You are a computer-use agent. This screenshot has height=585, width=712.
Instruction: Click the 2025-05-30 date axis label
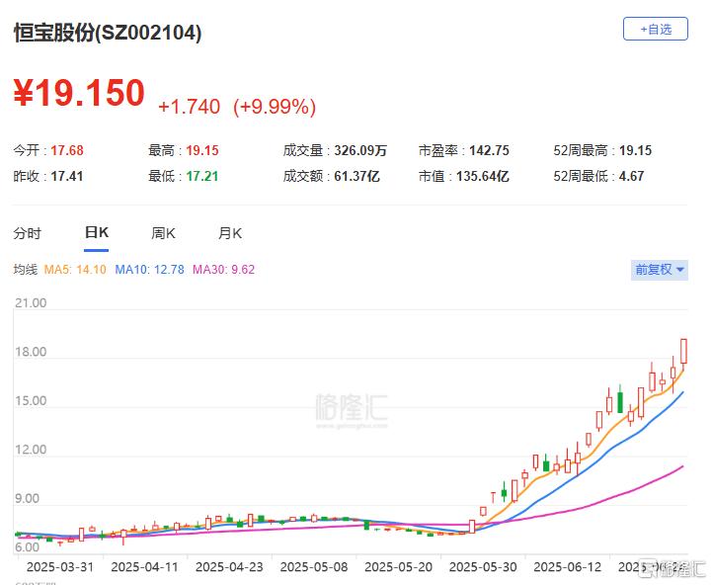(x=483, y=567)
